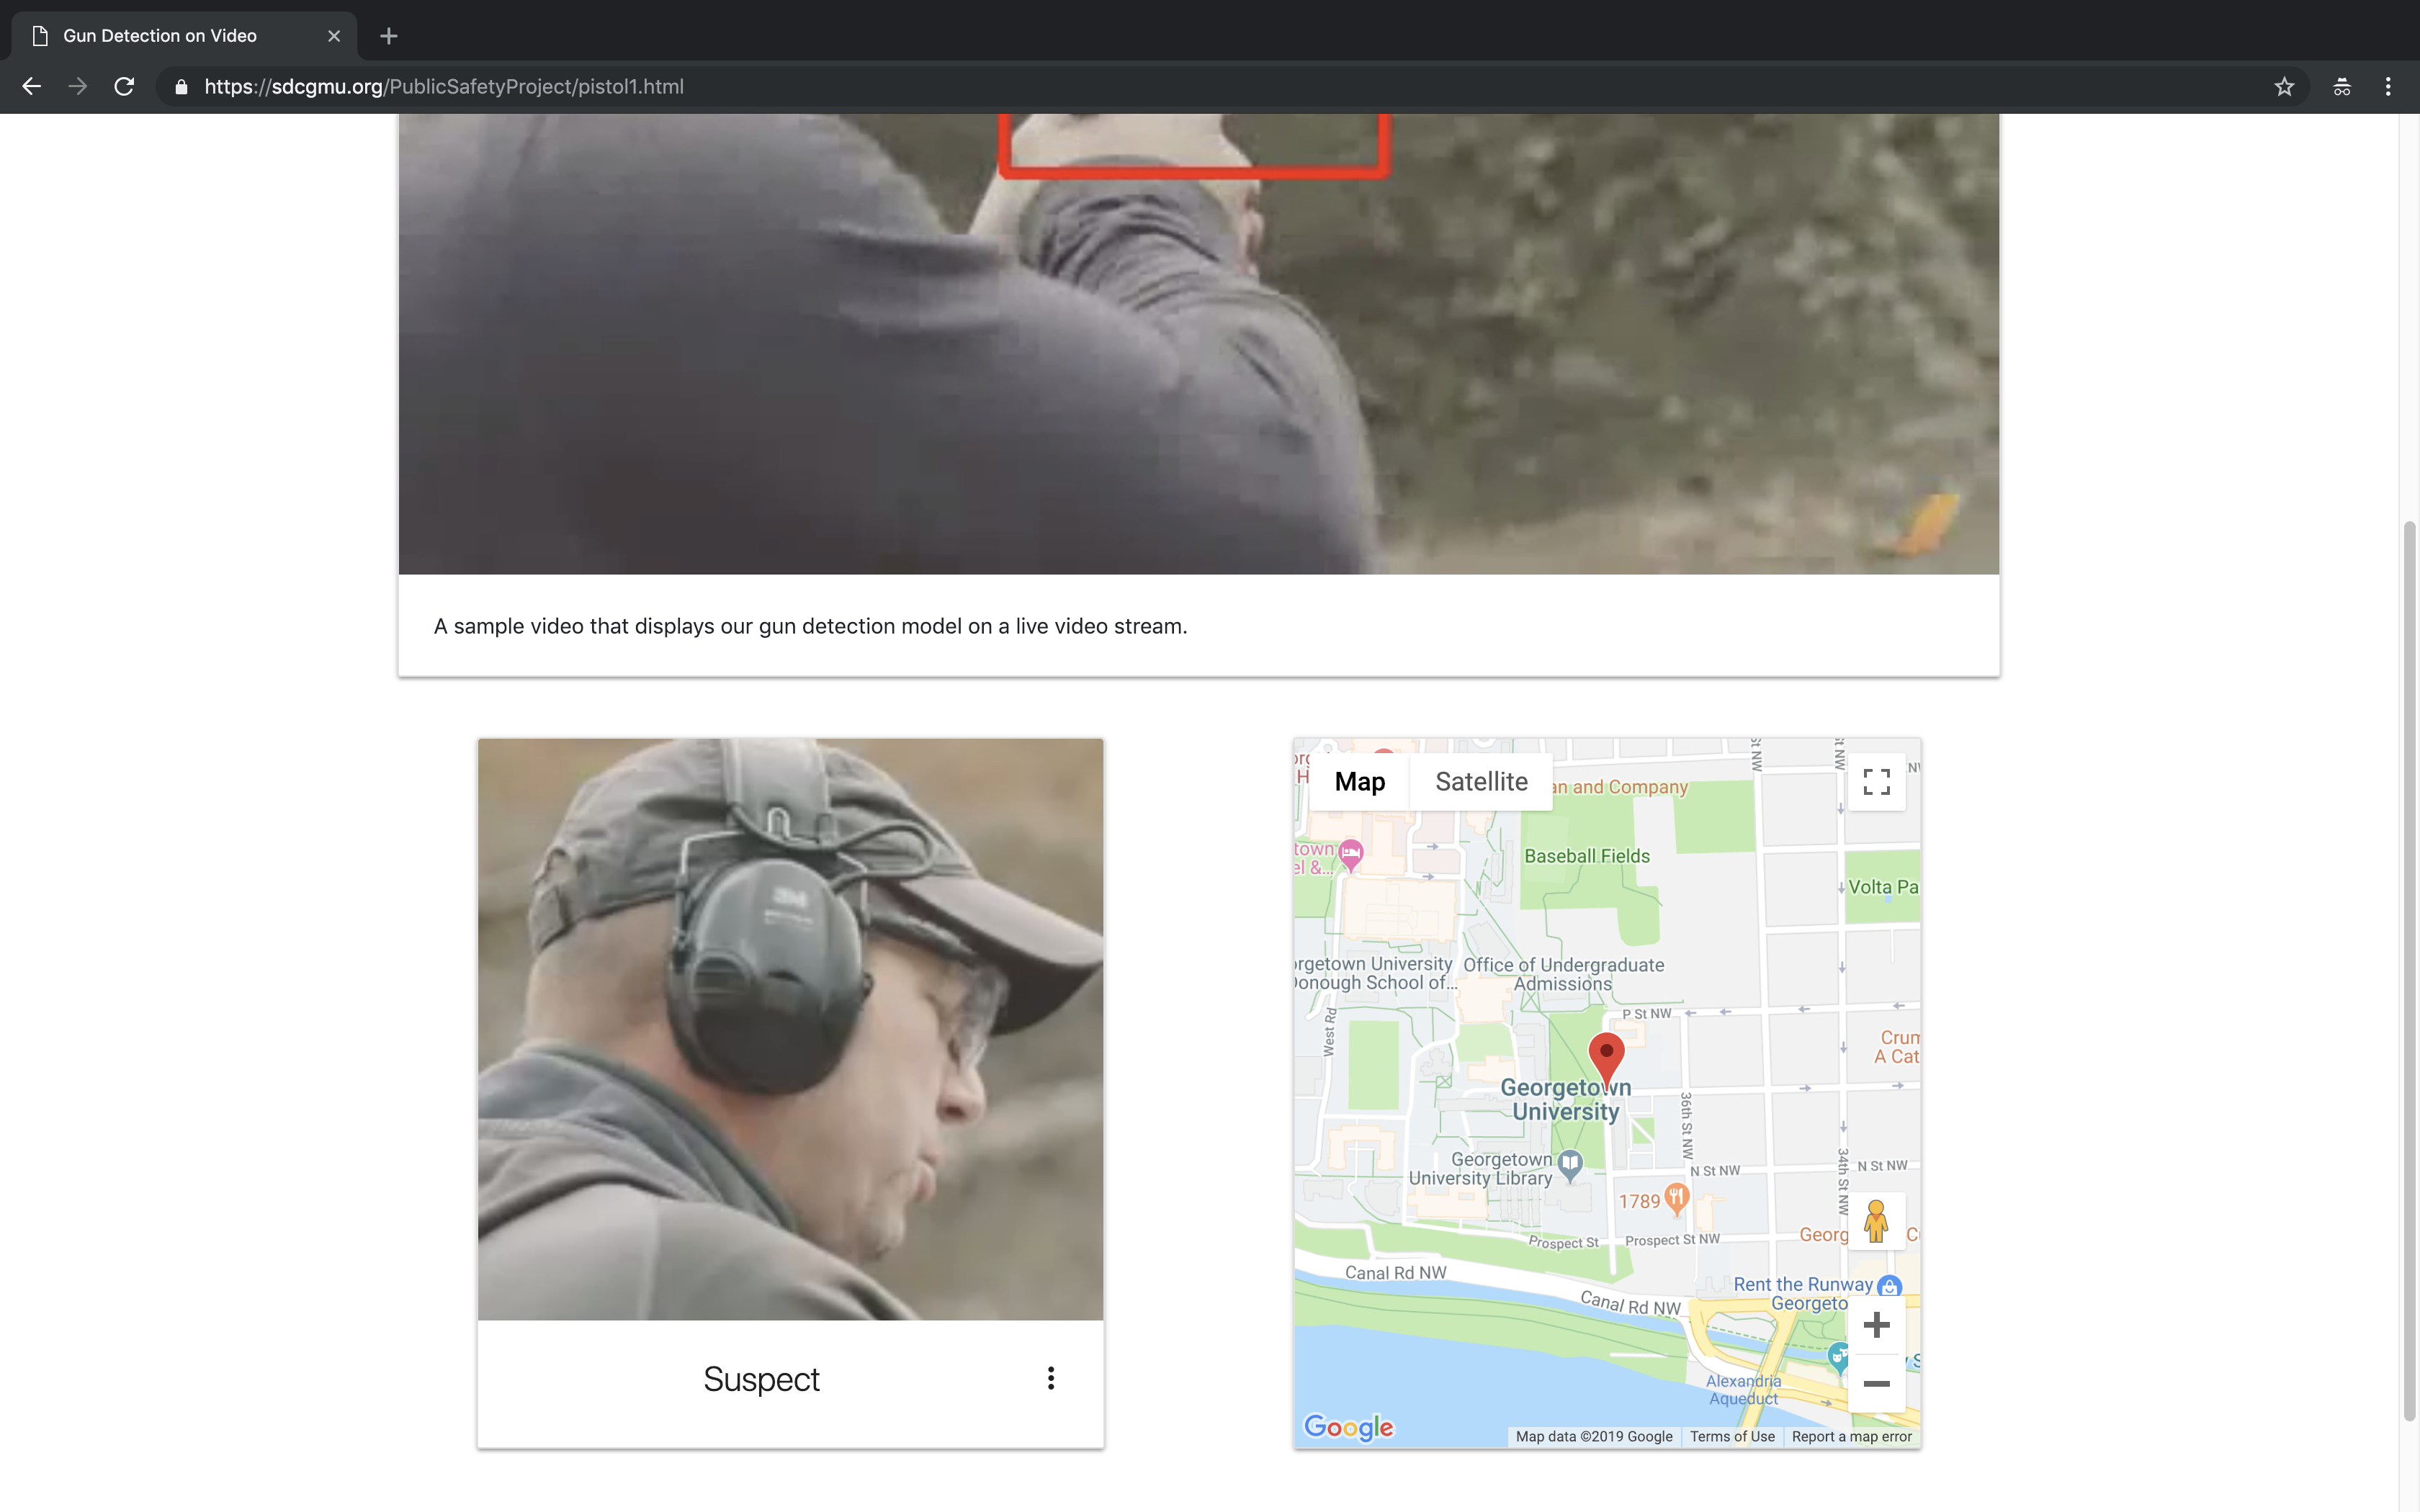Open Suspect card three-dot menu
This screenshot has width=2420, height=1512.
click(x=1050, y=1378)
